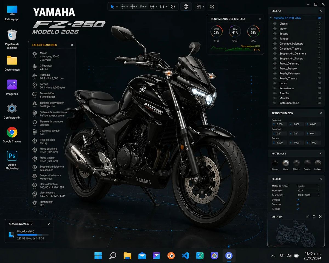Select Rueda_Delantera in scene list
Image resolution: width=329 pixels, height=263 pixels.
[x=290, y=73]
